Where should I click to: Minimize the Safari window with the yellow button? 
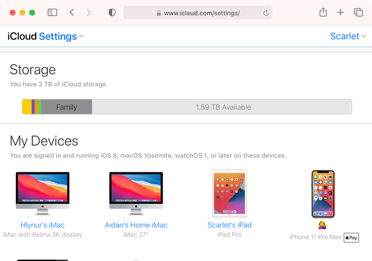(22, 13)
